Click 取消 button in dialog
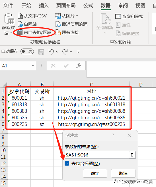The image size is (156, 187). (123, 173)
